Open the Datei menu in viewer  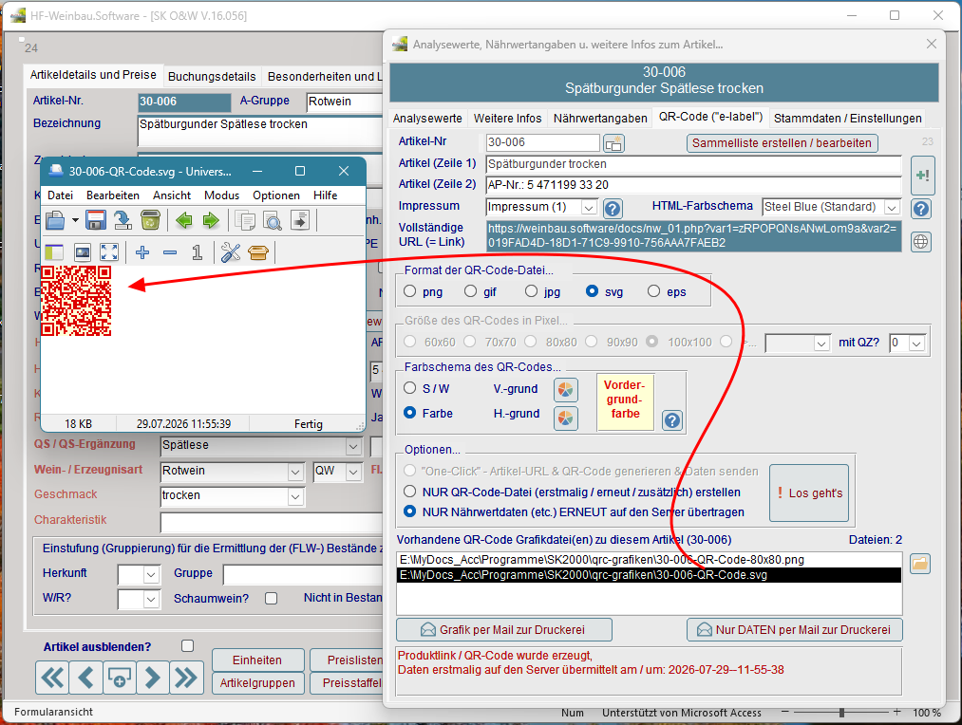[60, 195]
